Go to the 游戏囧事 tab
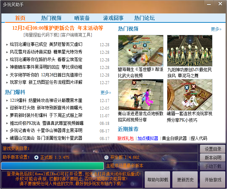Viewport: 227px width, 189px height. tap(113, 18)
